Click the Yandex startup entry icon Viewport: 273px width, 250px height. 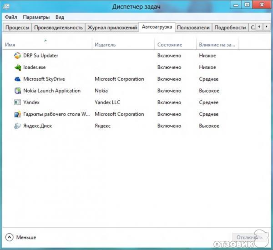pos(17,102)
